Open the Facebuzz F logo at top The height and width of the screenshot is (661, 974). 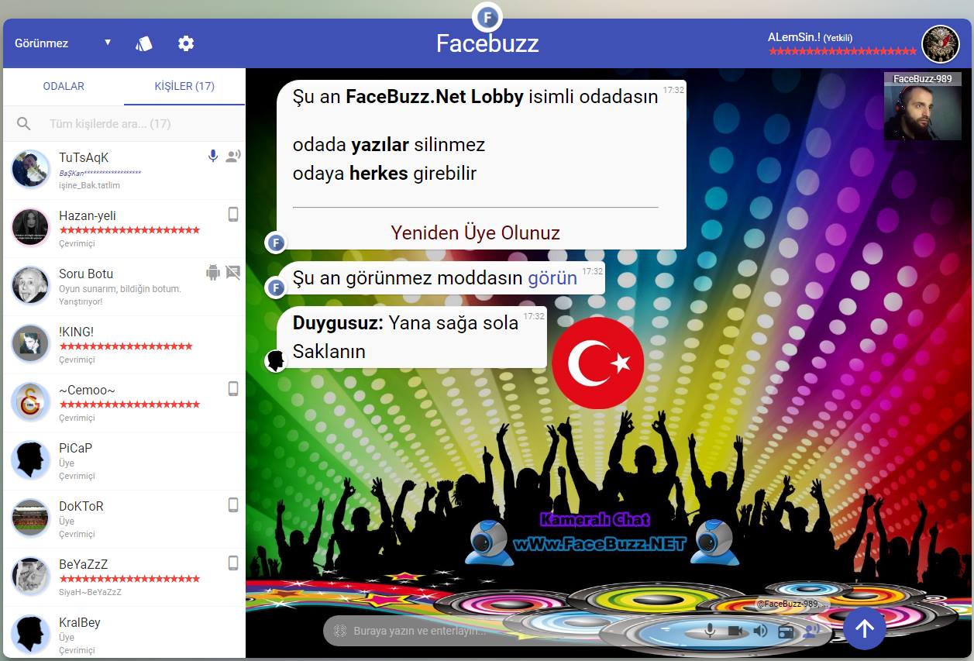(x=487, y=16)
